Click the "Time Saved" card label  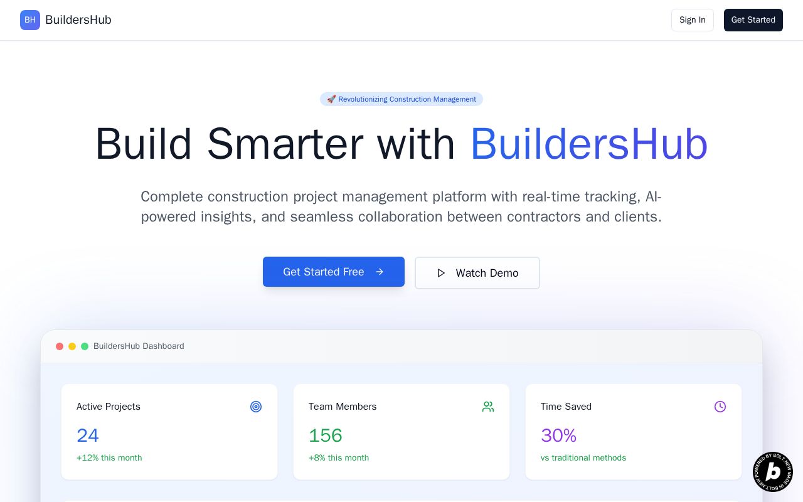coord(566,407)
